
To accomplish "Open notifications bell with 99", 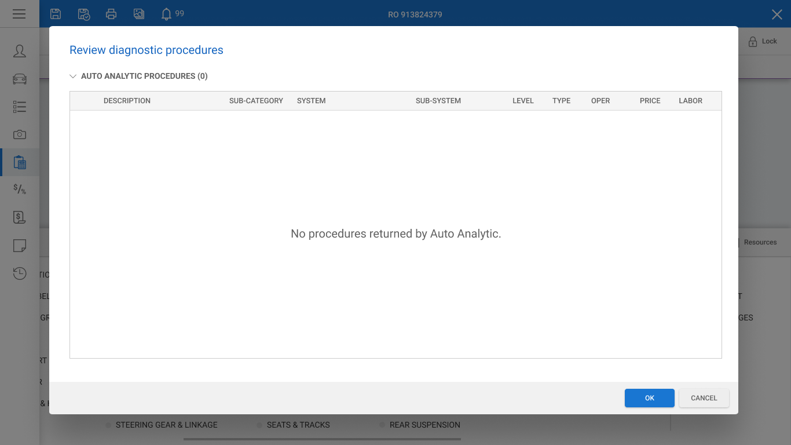I will pyautogui.click(x=172, y=14).
